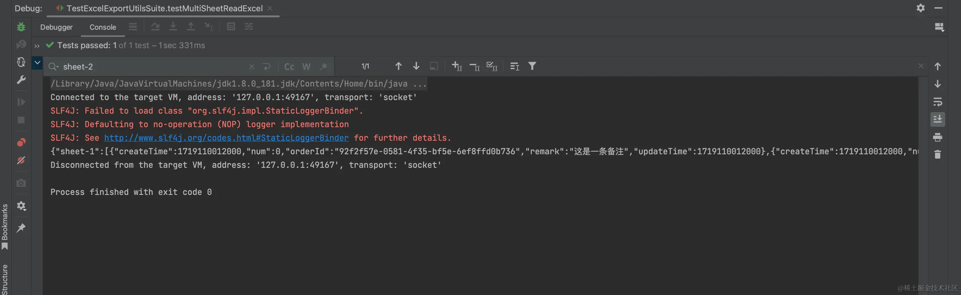961x295 pixels.
Task: Open the Structure tool window
Action: point(5,279)
